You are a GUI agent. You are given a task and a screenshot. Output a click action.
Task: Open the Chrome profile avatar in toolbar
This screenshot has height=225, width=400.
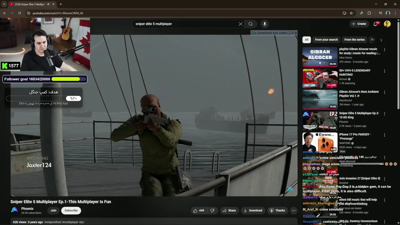(388, 13)
